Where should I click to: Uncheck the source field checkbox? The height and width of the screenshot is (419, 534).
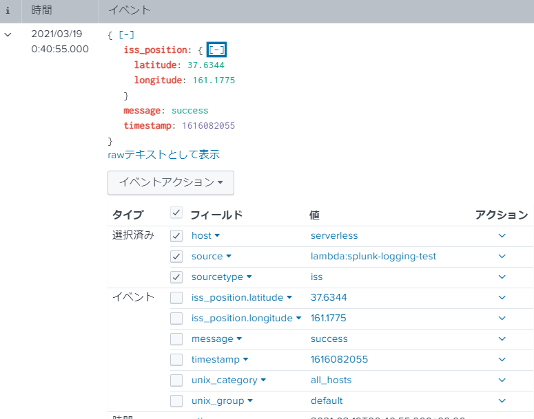[176, 257]
